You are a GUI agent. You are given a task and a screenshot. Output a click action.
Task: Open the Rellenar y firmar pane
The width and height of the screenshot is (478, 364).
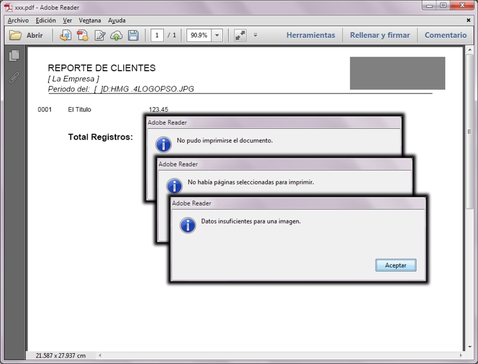click(x=379, y=35)
